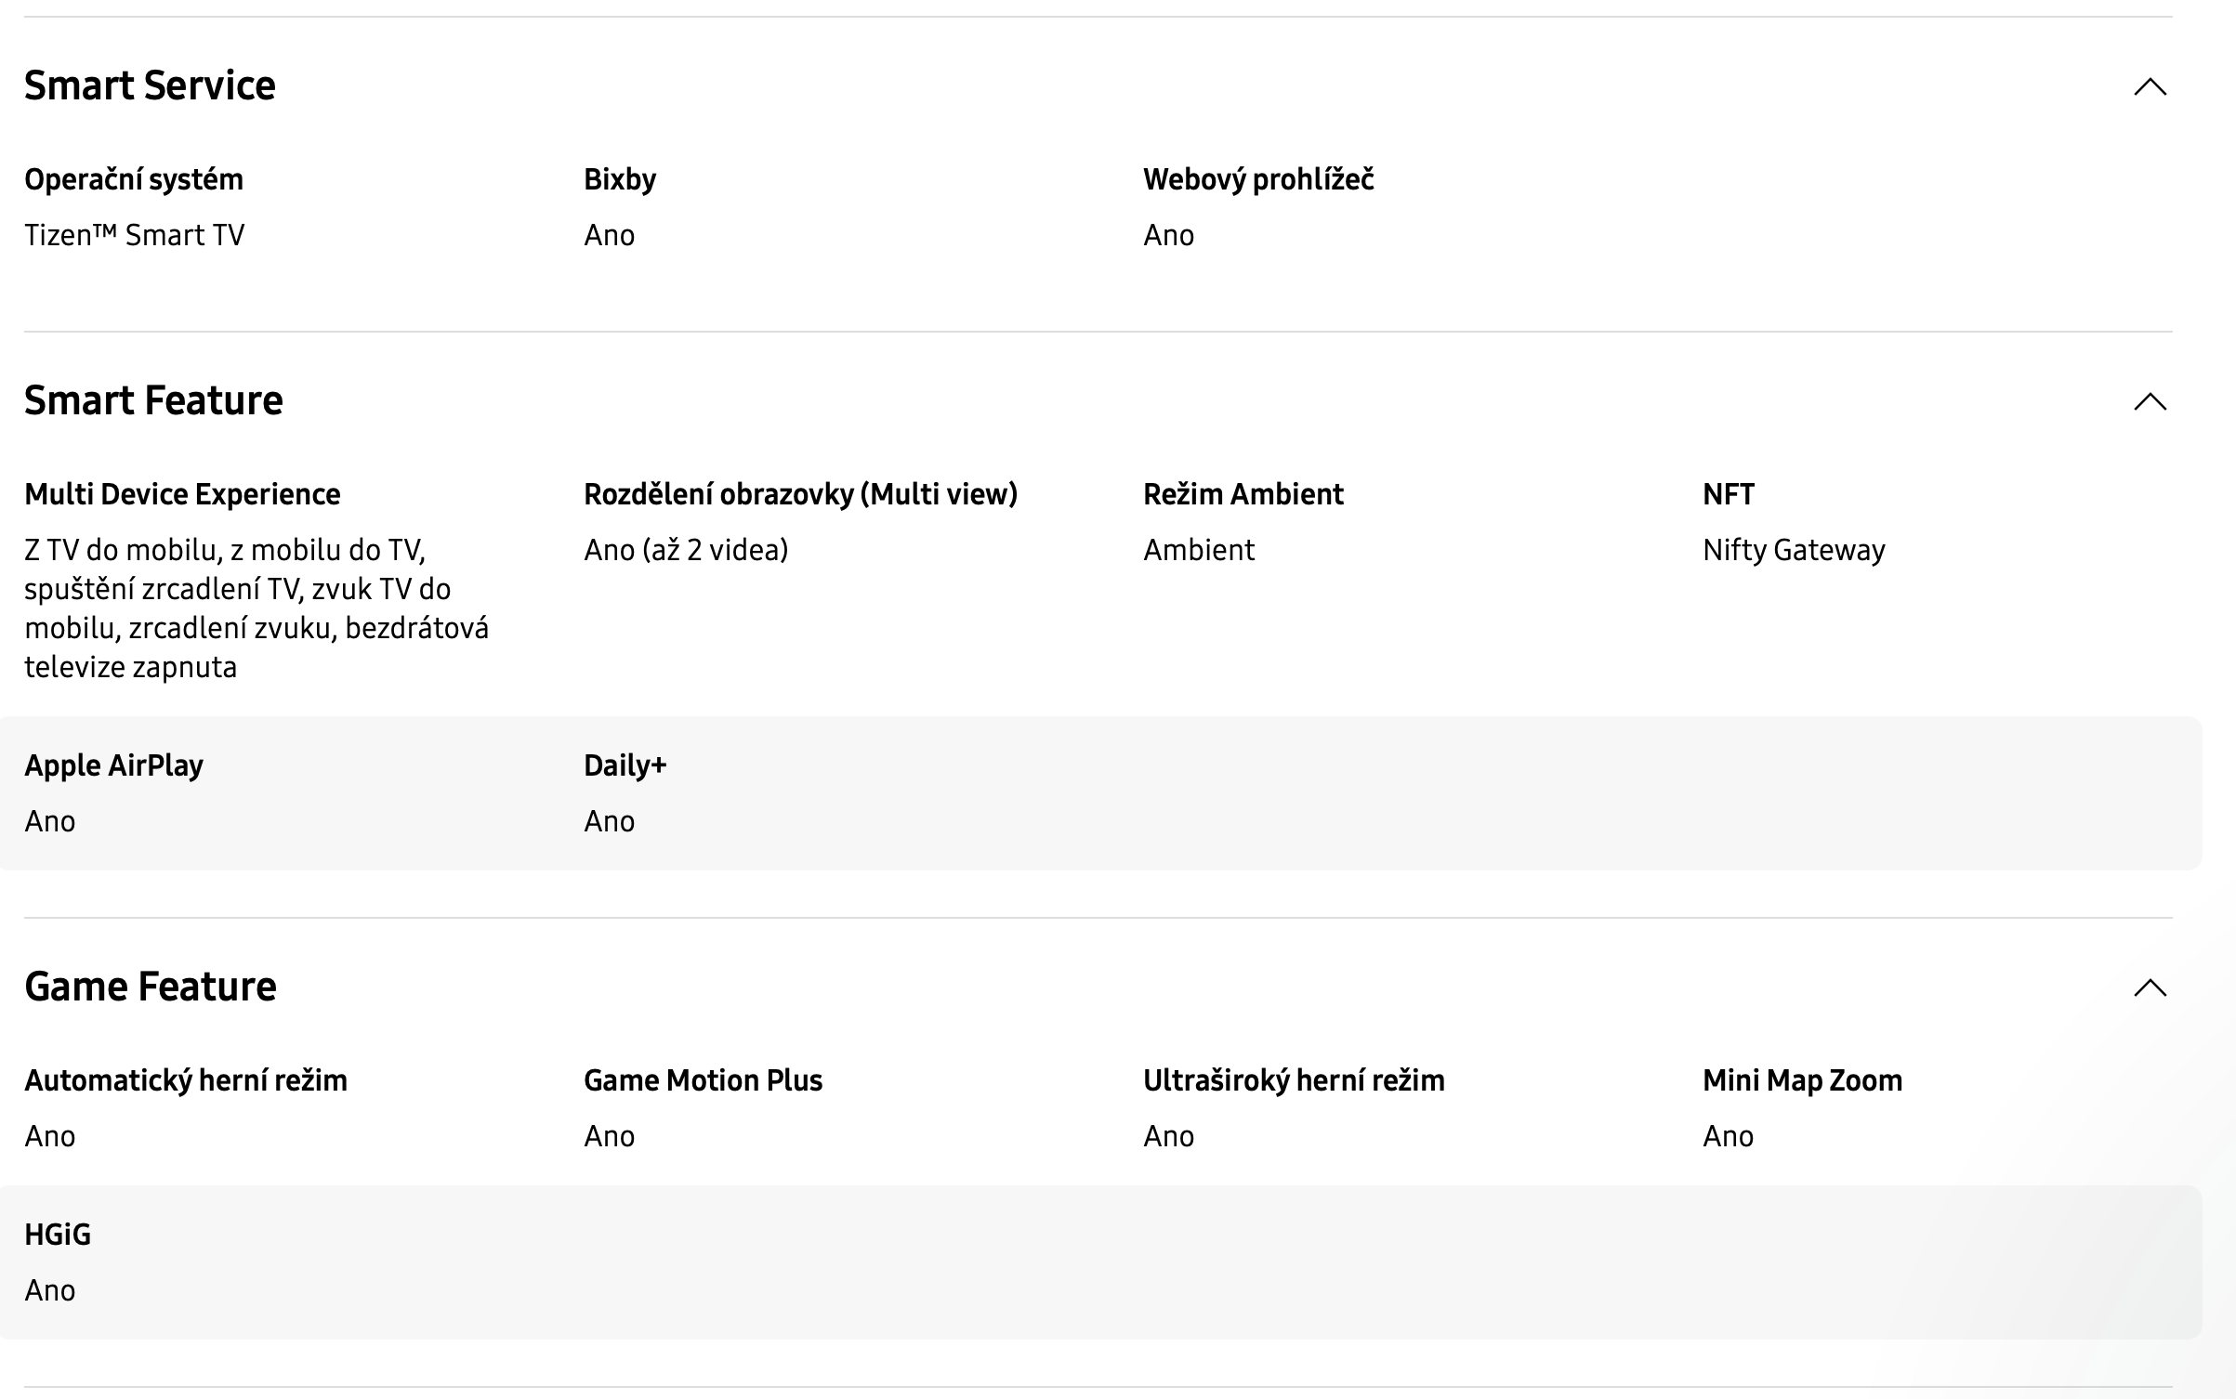This screenshot has width=2236, height=1399.
Task: Click the Multi Device Experience label
Action: coord(182,494)
